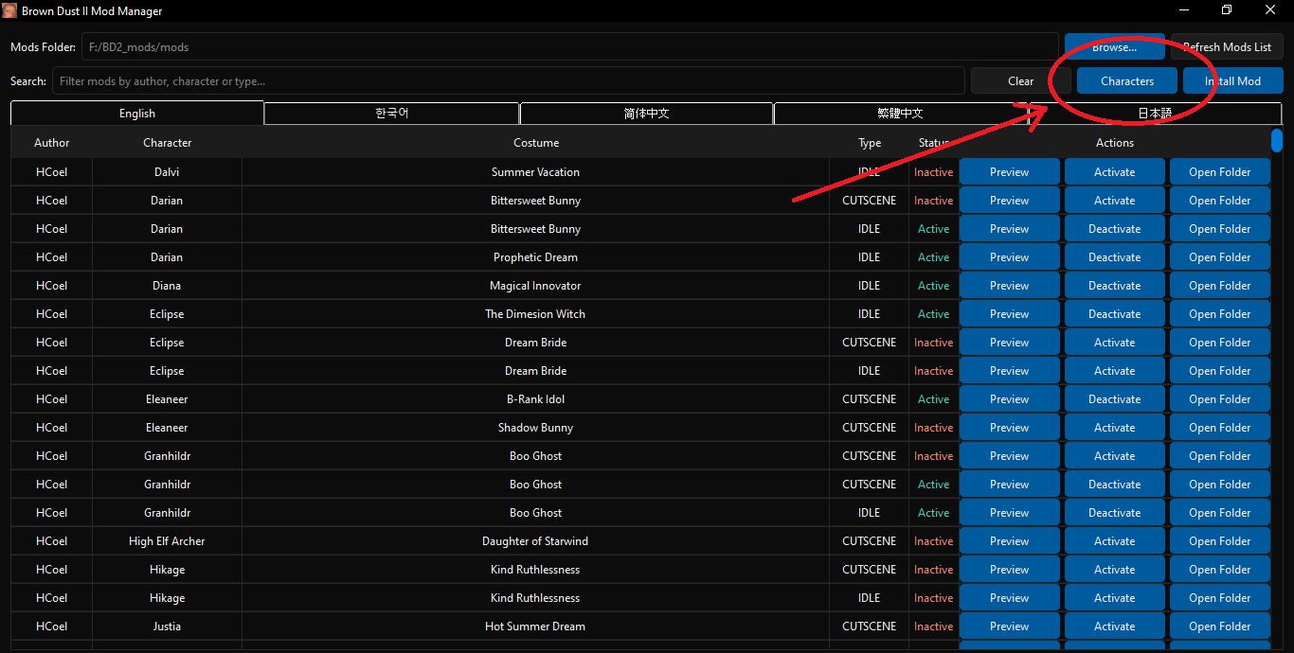Activate Dalvi Summer Vacation mod
The height and width of the screenshot is (653, 1294).
point(1114,172)
